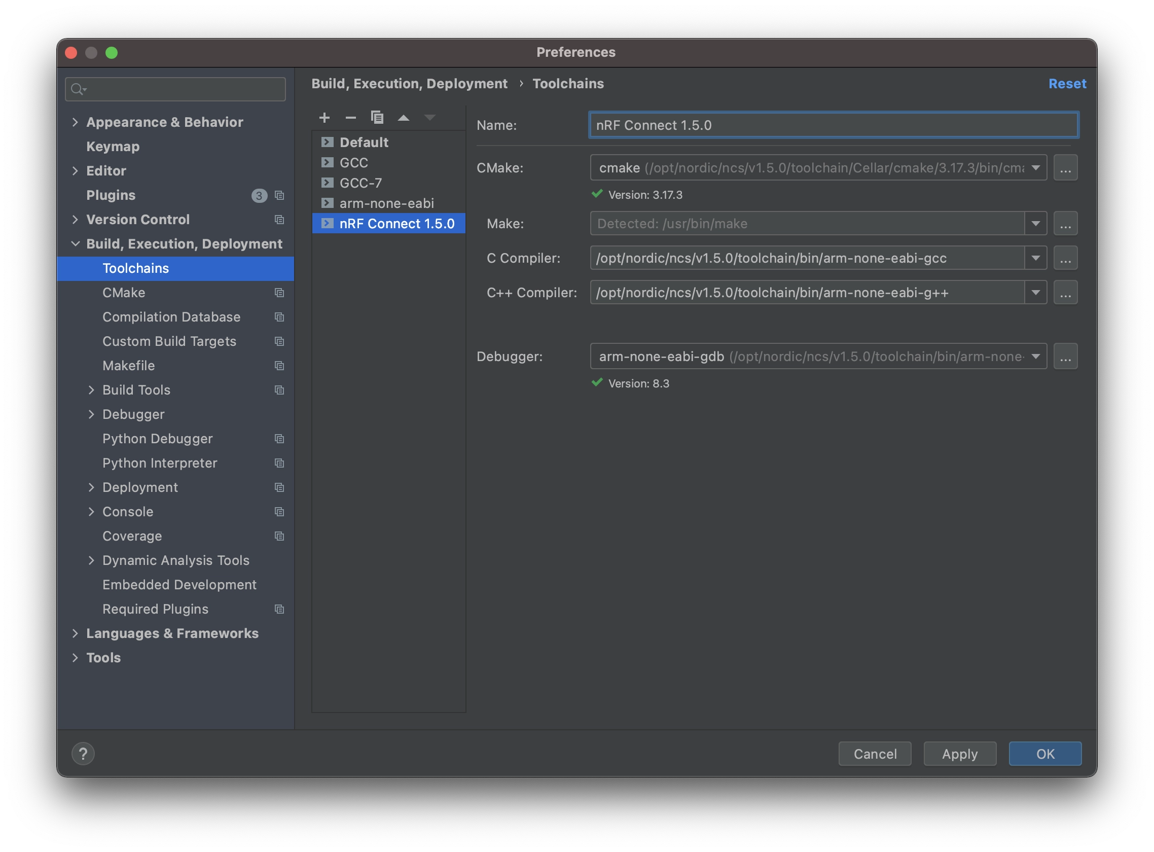The width and height of the screenshot is (1154, 852).
Task: Click Apply to save toolchain settings
Action: [x=960, y=754]
